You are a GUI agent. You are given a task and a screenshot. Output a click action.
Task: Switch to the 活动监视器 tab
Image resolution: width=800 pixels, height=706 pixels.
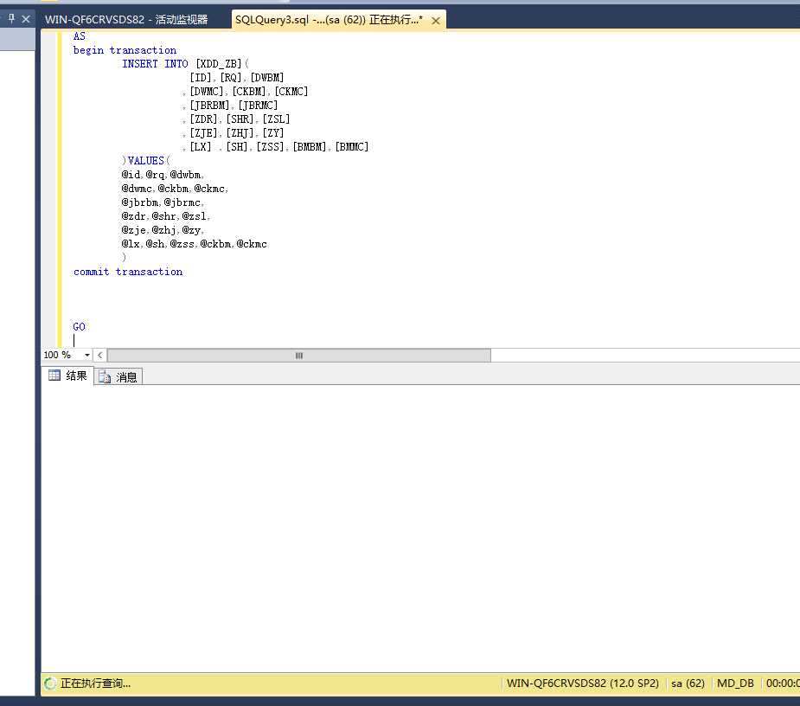(126, 19)
